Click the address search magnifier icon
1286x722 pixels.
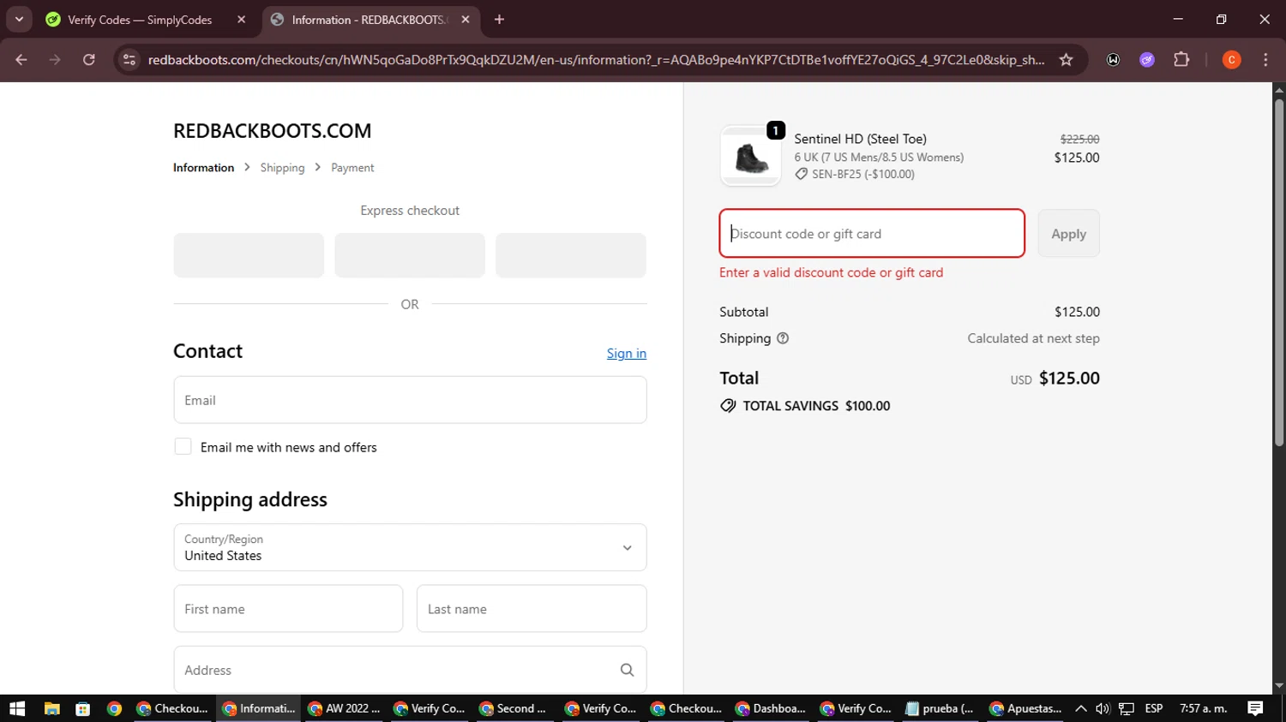pos(627,670)
